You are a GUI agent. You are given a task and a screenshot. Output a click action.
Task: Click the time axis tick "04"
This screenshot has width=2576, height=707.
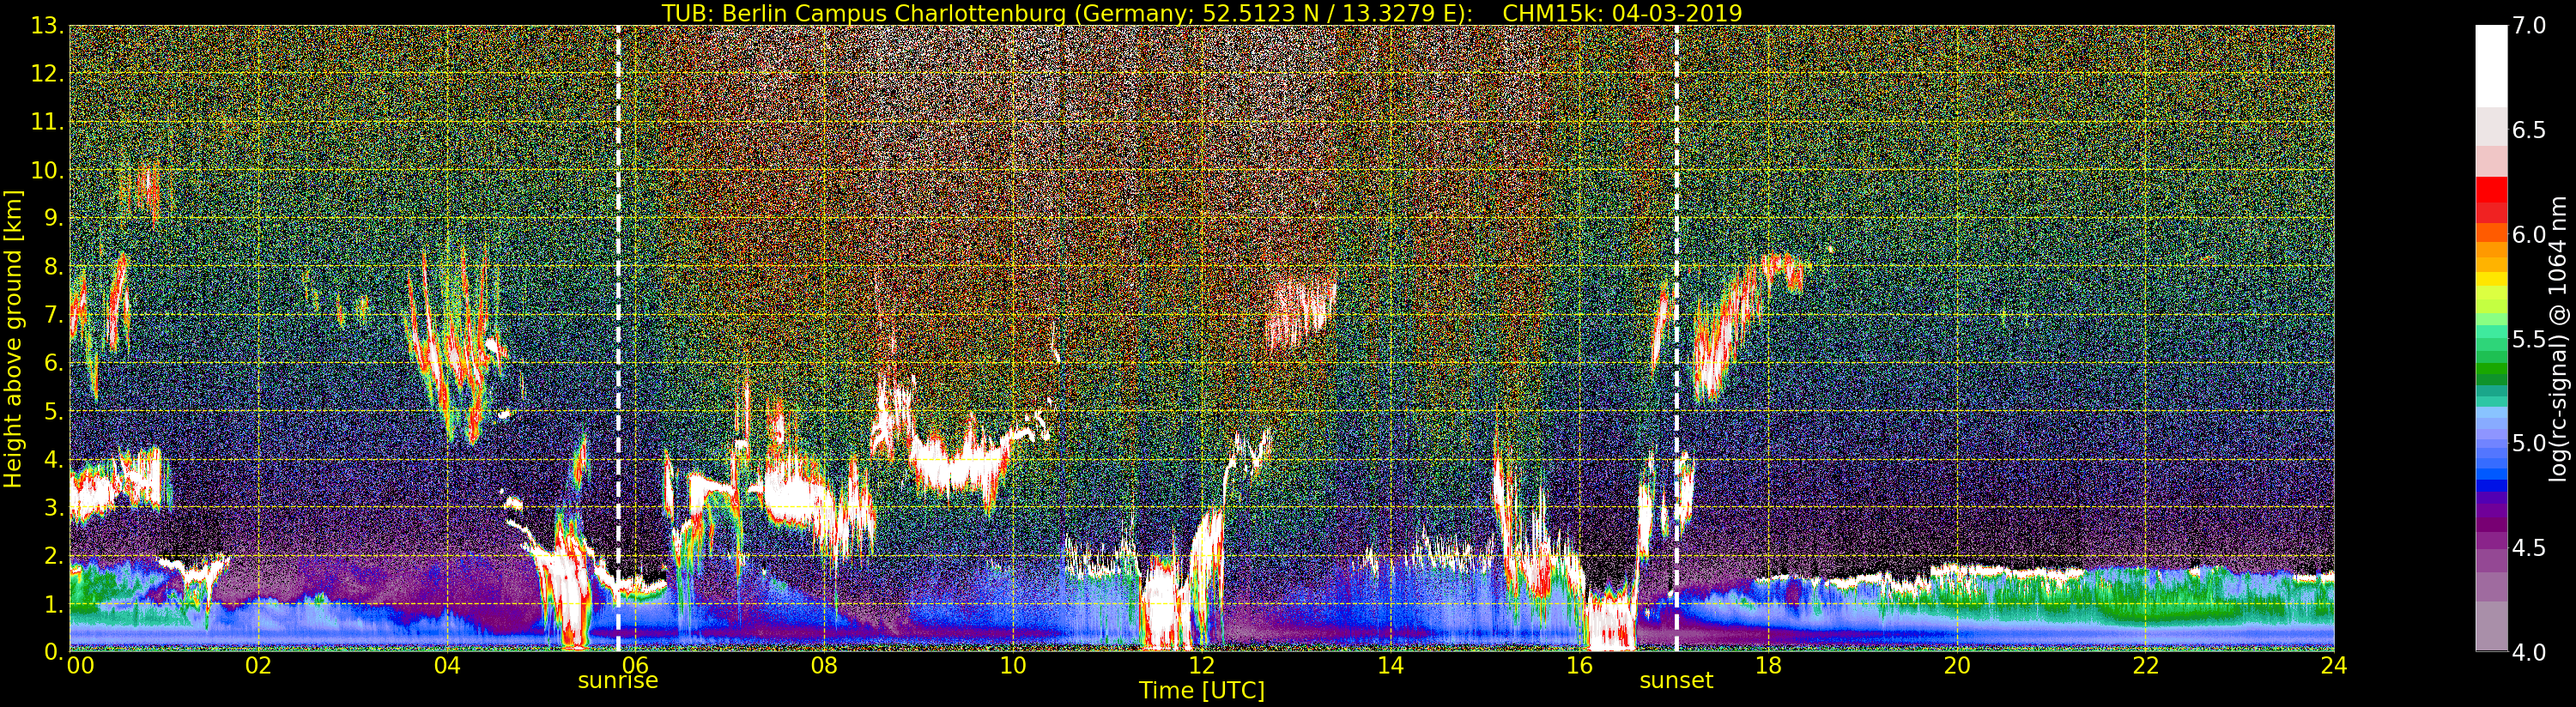pos(447,665)
